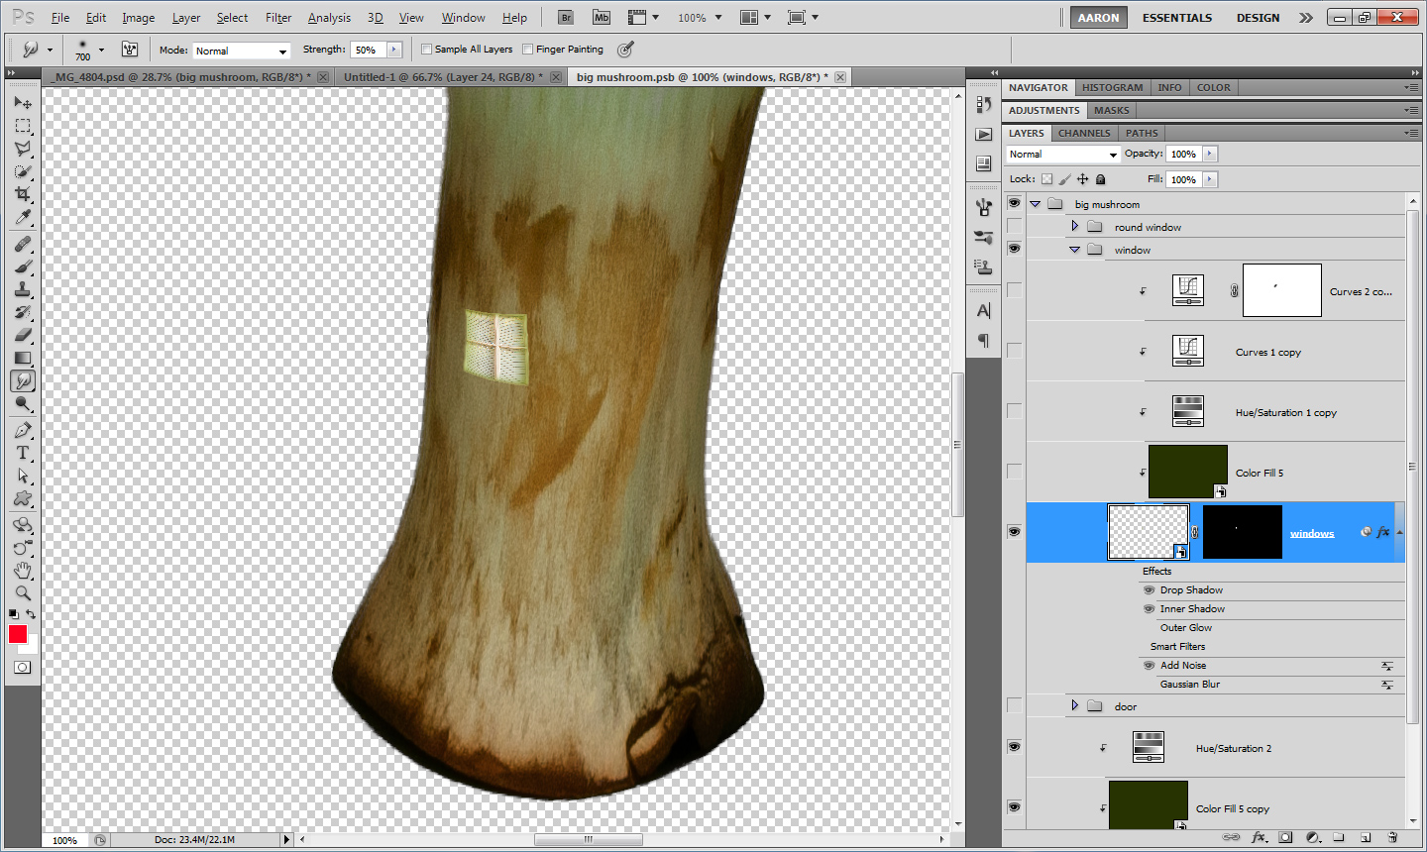Screen dimensions: 1427x852
Task: Hide the Drop Shadow effect
Action: (x=1150, y=590)
